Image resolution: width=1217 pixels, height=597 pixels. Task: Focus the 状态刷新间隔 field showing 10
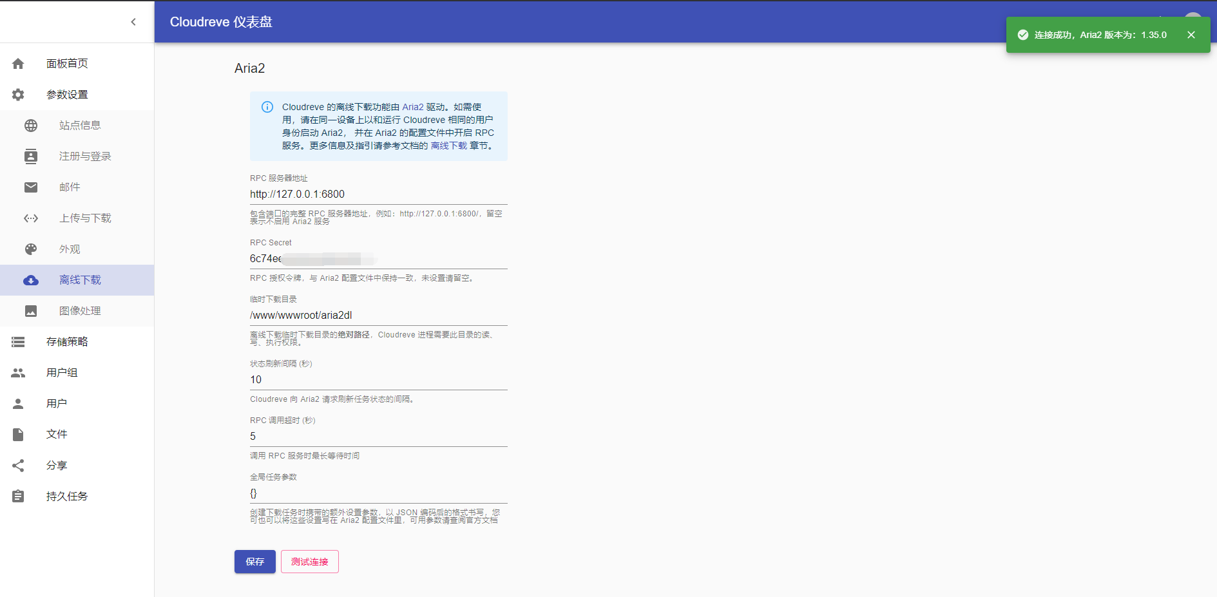(379, 379)
